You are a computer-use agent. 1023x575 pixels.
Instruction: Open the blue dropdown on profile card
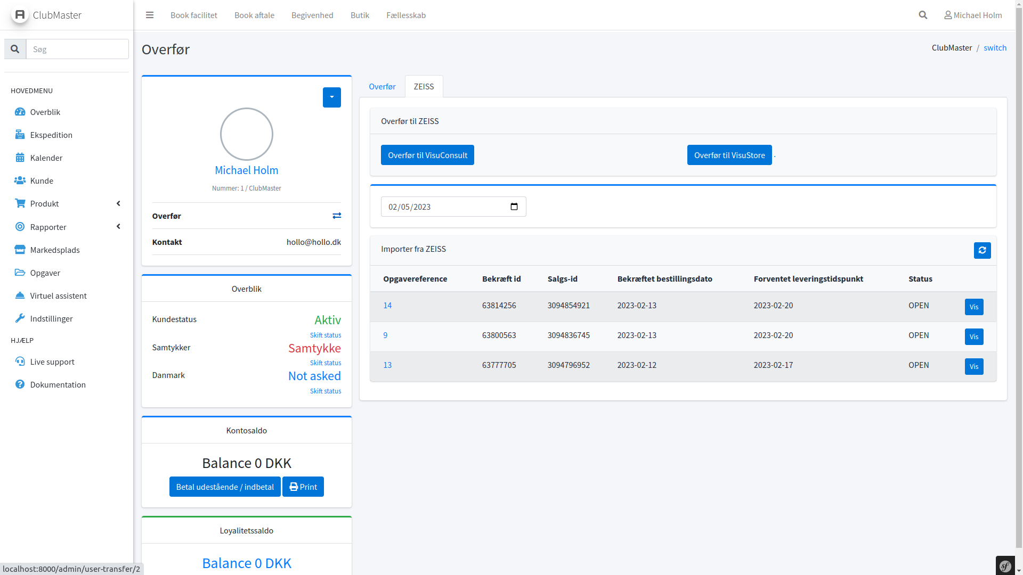(331, 97)
